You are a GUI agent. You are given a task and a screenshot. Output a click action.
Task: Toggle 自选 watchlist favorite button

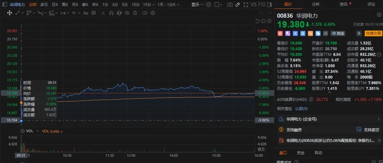pos(338,33)
